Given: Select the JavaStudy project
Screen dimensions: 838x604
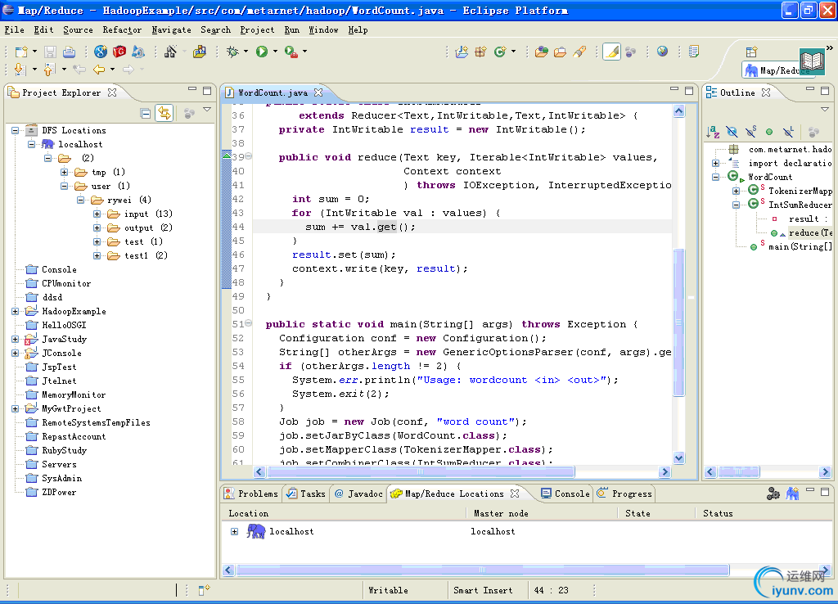Looking at the screenshot, I should pyautogui.click(x=64, y=339).
